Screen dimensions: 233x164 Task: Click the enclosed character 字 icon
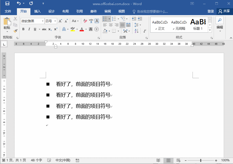(x=97, y=29)
